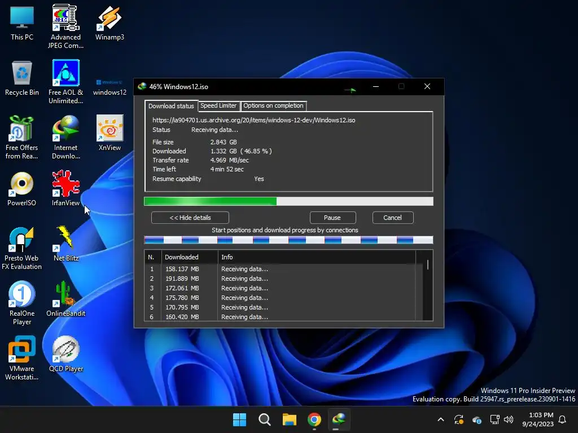
Task: Open QCD Player shortcut
Action: [x=65, y=354]
